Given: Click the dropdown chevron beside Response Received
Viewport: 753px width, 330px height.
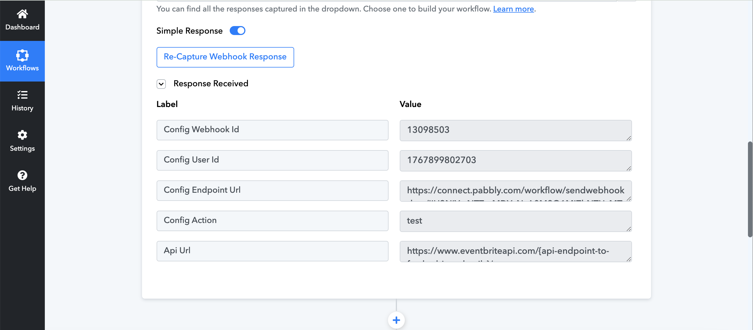Looking at the screenshot, I should coord(161,84).
